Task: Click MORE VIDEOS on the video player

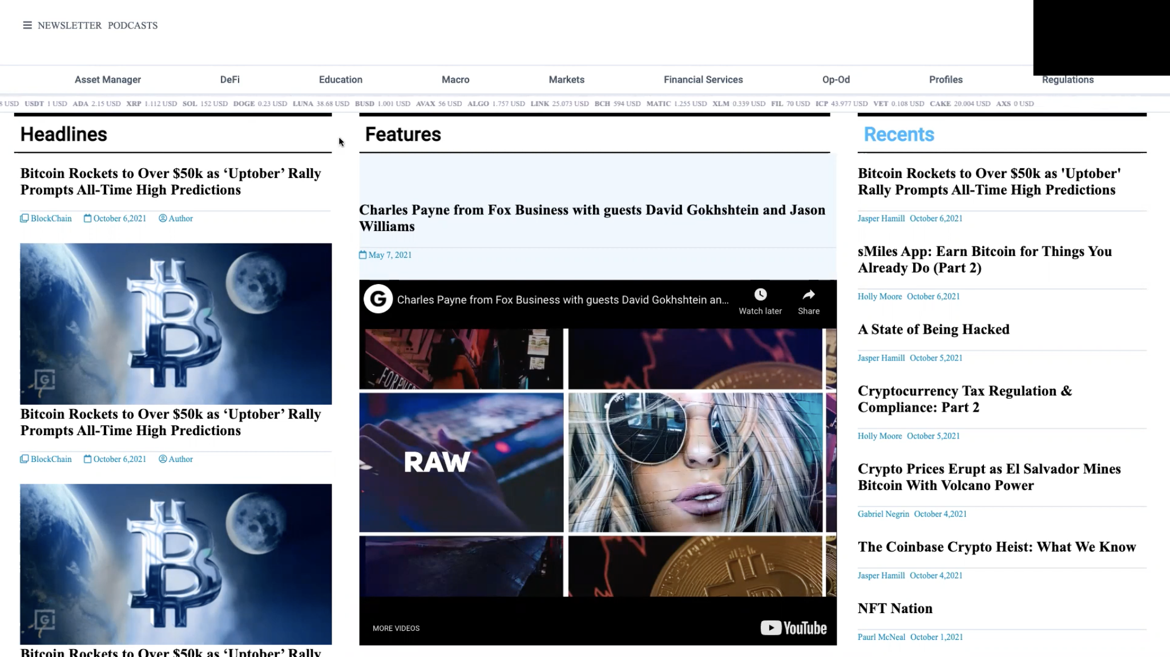Action: point(396,628)
